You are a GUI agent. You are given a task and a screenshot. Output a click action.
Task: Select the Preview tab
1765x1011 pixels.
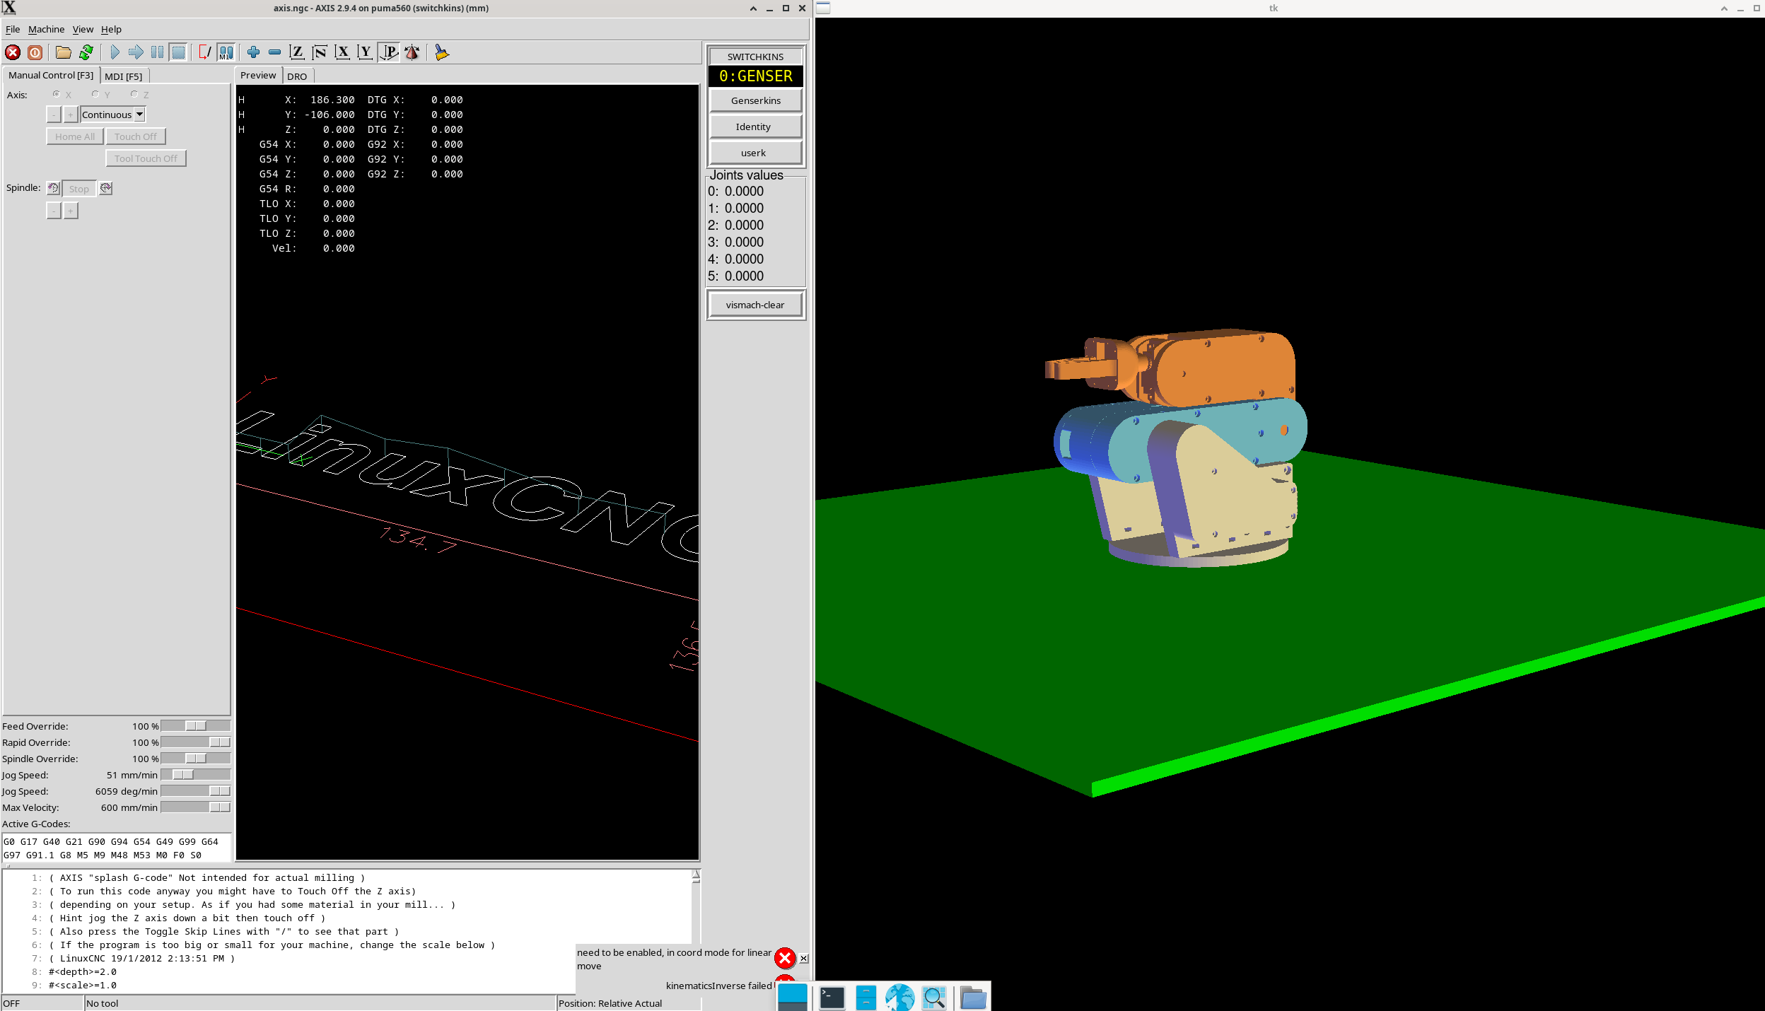coord(258,75)
